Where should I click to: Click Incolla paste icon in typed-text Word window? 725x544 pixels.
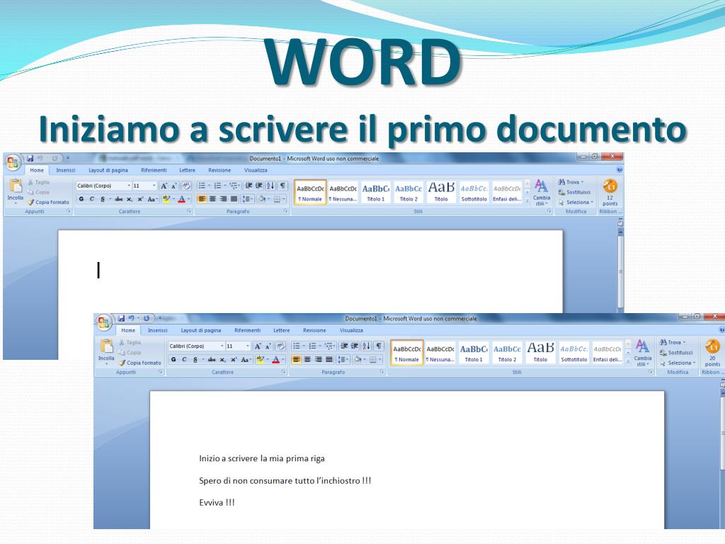pyautogui.click(x=106, y=347)
